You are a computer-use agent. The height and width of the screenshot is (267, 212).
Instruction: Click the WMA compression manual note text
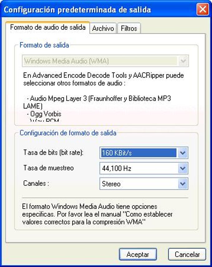97,214
